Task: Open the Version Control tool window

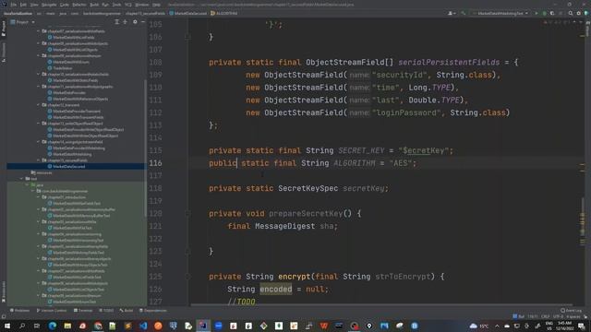Action: point(52,311)
